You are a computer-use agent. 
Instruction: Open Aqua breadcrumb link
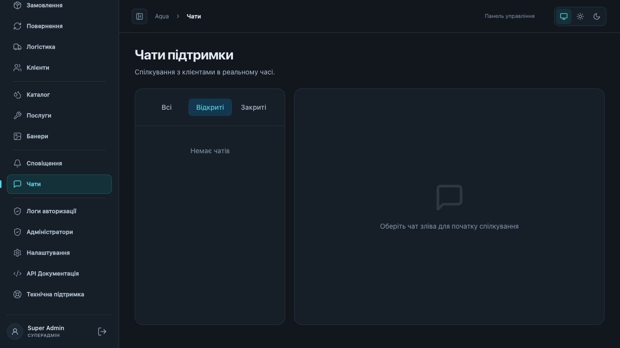[x=162, y=16]
